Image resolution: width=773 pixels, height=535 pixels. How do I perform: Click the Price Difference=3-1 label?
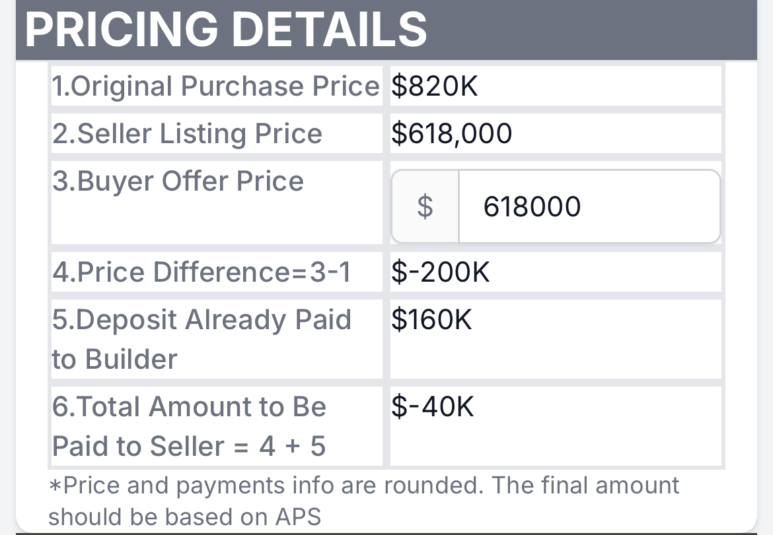[x=202, y=272]
